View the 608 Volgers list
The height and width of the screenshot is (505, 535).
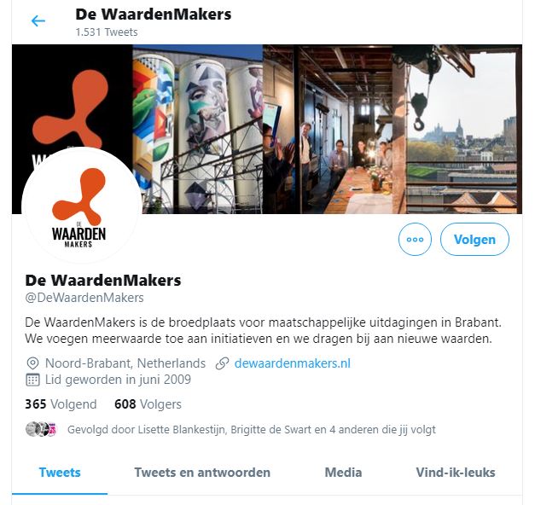coord(148,404)
